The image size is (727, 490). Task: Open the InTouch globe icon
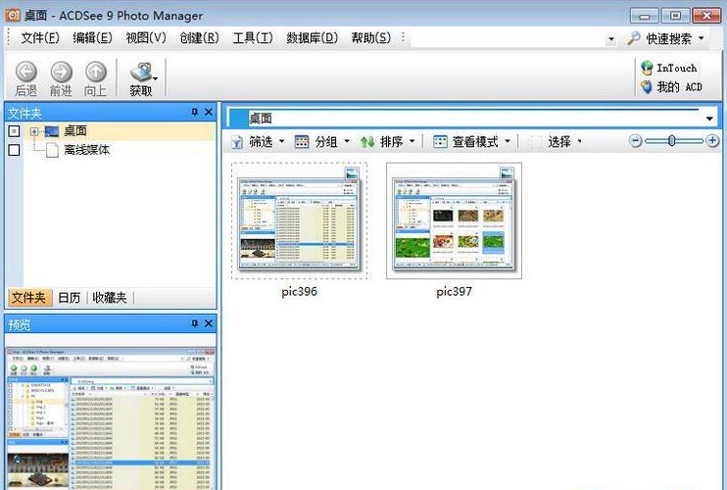click(x=647, y=68)
